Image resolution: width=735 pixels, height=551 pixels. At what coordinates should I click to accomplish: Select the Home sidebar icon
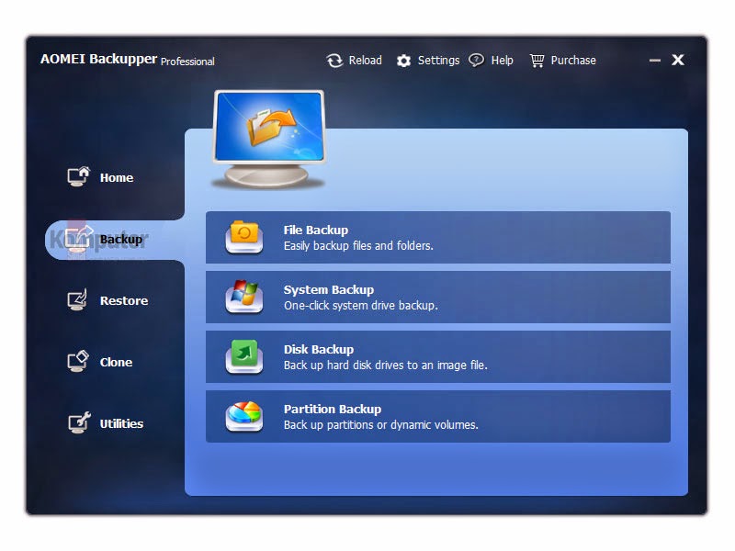(x=77, y=176)
